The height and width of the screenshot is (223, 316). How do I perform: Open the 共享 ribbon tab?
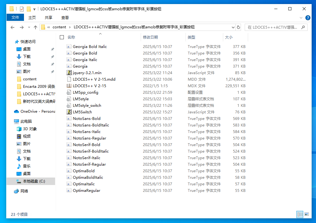pos(49,17)
